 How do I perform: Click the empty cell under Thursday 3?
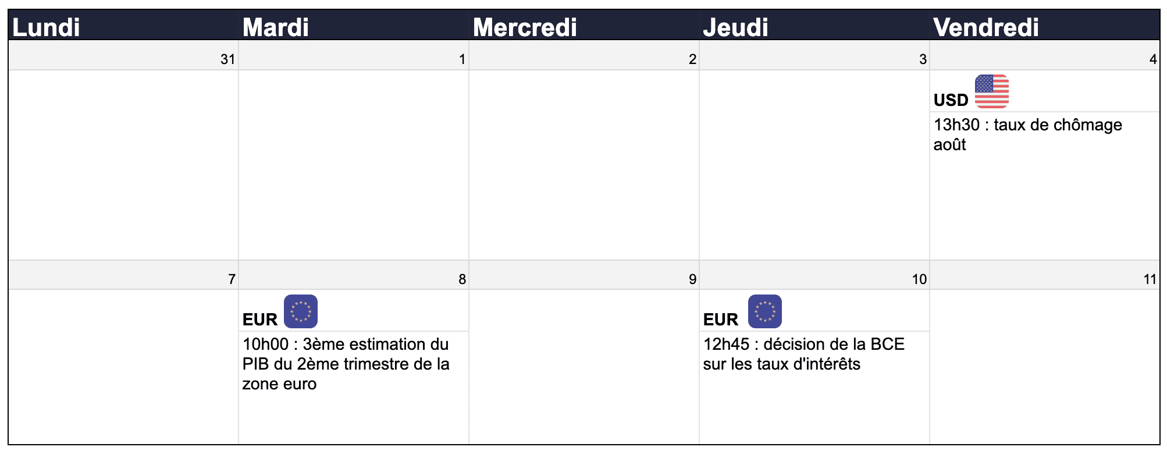coord(814,165)
